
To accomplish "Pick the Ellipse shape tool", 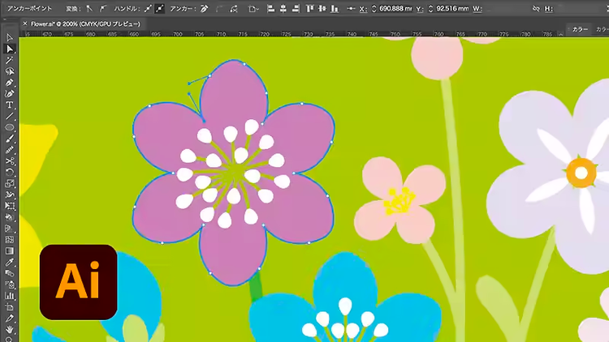I will pyautogui.click(x=10, y=127).
